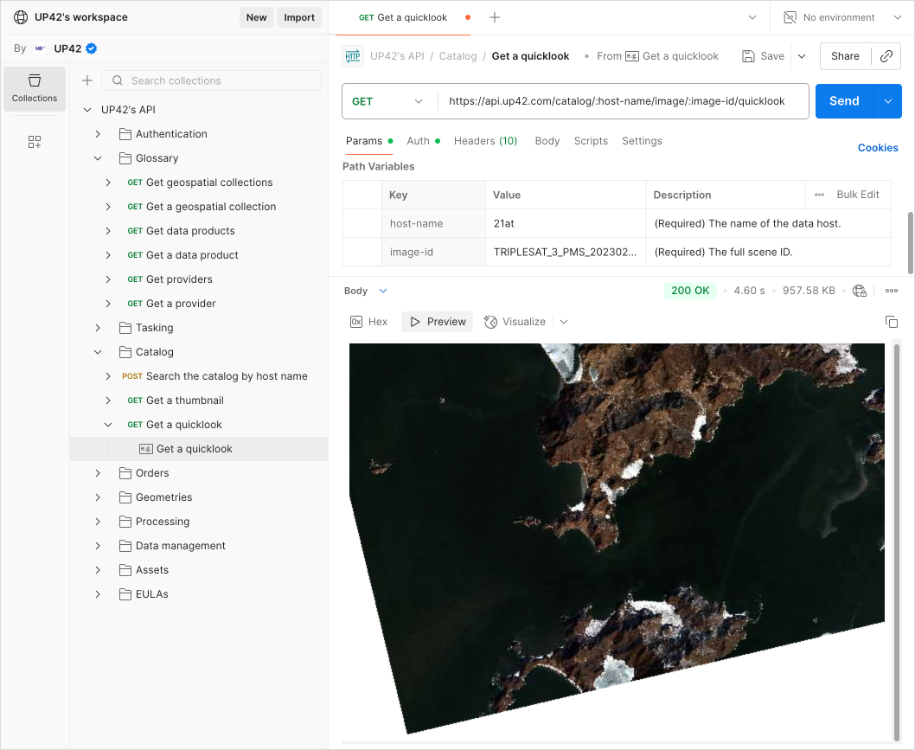The image size is (915, 750).
Task: Switch to the request Body tab
Action: tap(547, 141)
